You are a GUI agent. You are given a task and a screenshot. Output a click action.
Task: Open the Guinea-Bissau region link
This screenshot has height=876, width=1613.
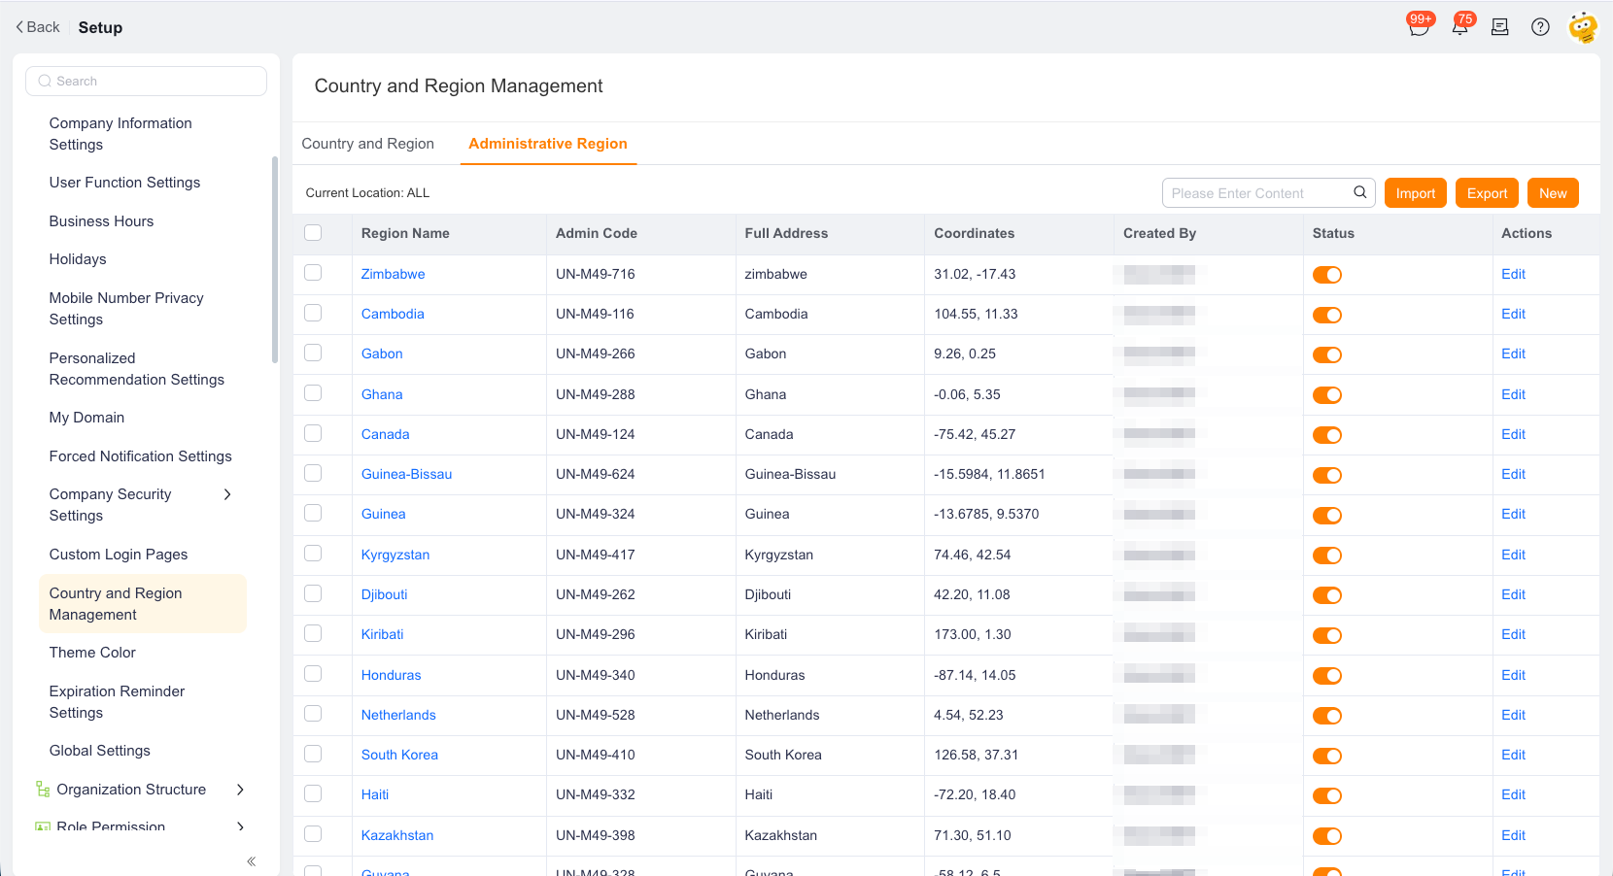click(406, 474)
